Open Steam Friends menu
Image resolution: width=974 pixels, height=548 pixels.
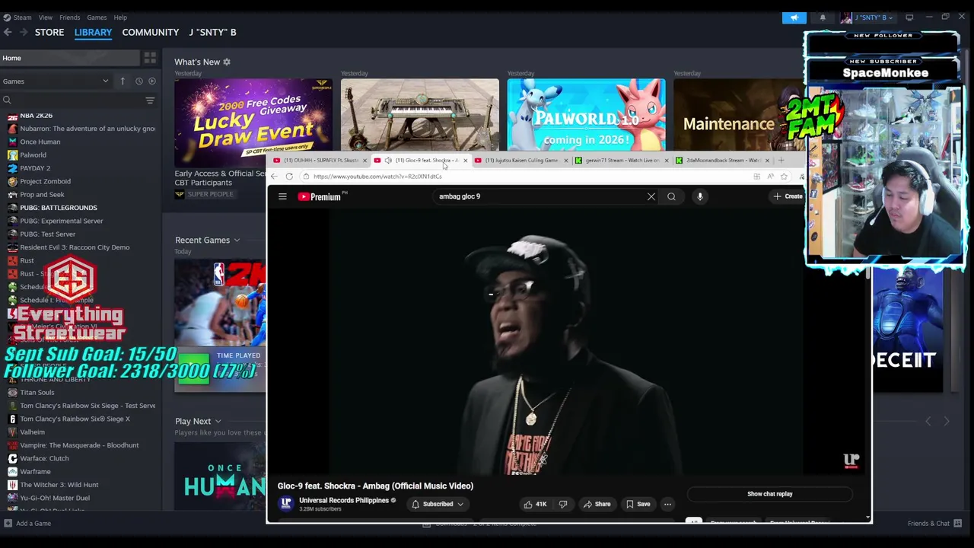click(x=69, y=17)
